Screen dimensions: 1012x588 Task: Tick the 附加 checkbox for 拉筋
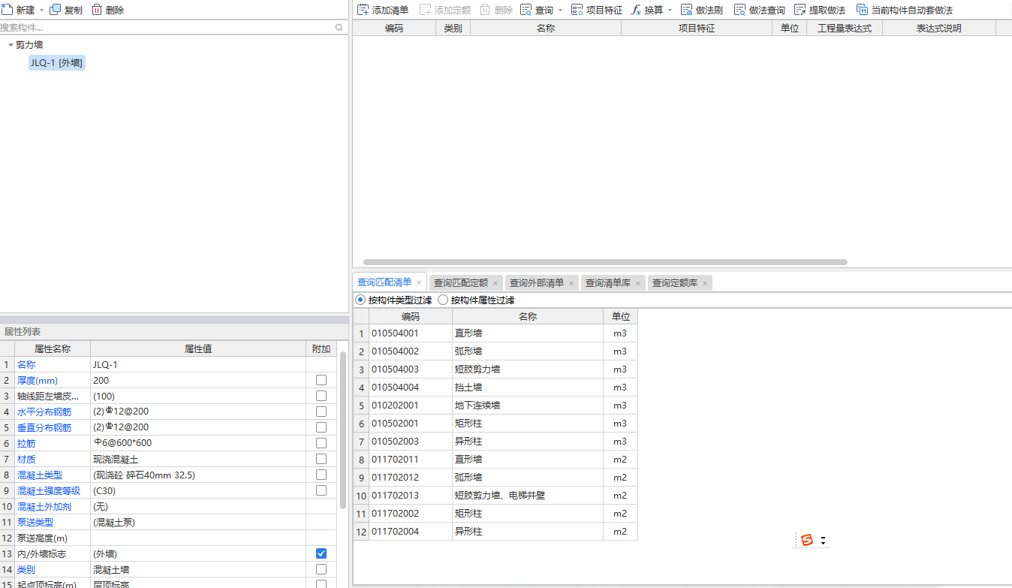[321, 443]
